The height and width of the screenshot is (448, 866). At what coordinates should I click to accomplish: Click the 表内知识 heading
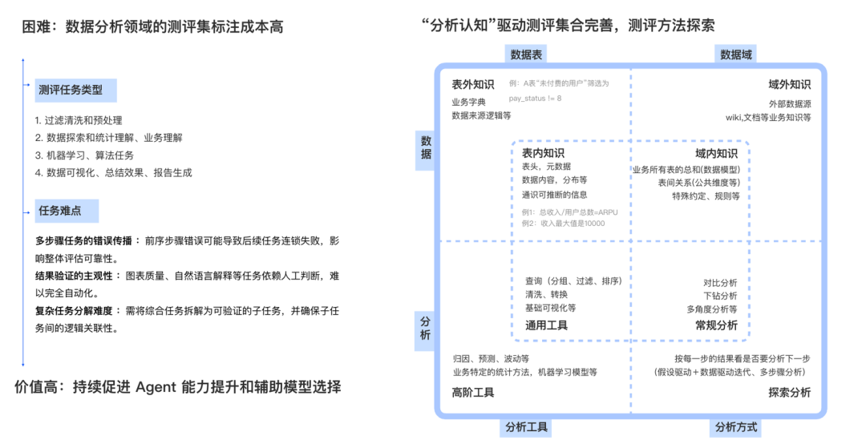pos(544,153)
